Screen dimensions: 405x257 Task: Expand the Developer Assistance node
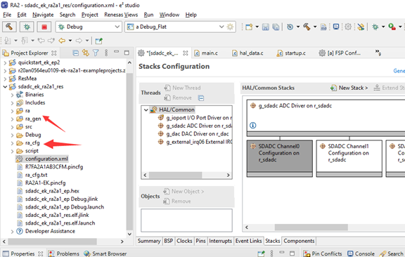[12, 232]
